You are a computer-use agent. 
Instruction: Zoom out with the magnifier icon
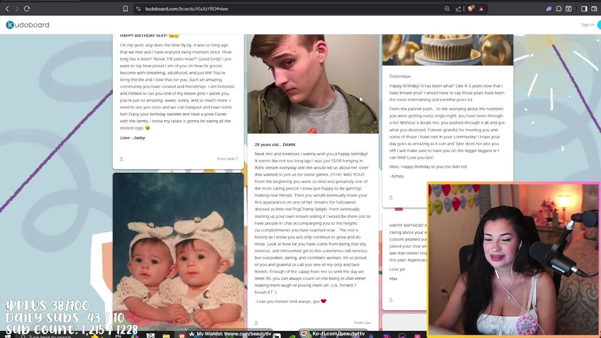click(x=447, y=8)
